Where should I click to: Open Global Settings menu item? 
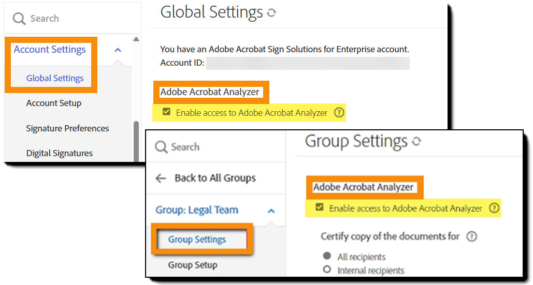tap(55, 79)
